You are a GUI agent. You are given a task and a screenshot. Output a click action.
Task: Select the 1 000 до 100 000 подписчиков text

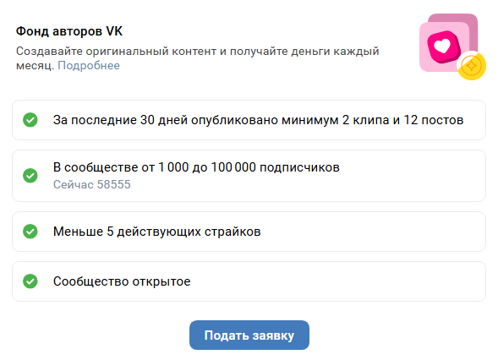pyautogui.click(x=249, y=167)
